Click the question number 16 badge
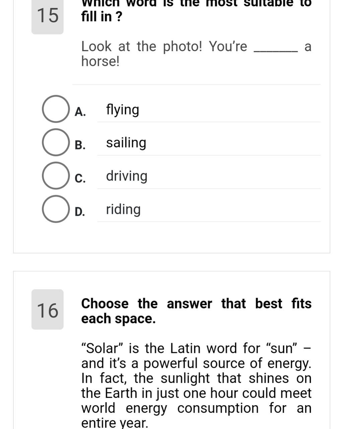The image size is (343, 429). [x=48, y=310]
